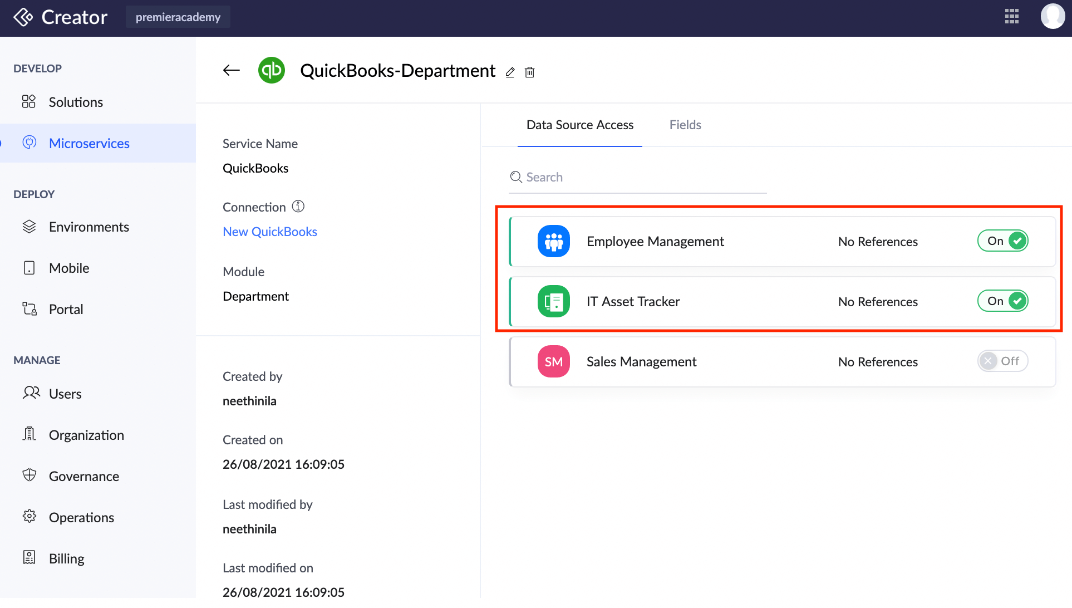Click the Mobile sidebar icon

29,268
